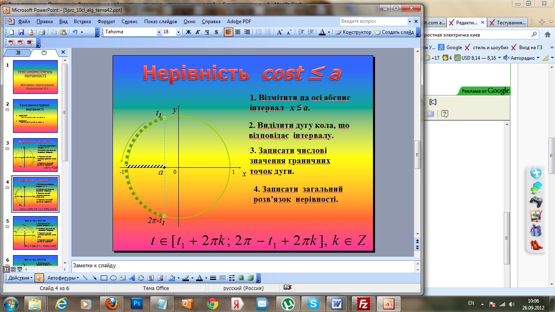This screenshot has height=312, width=555.
Task: Toggle Bold (Ж) formatting
Action: (x=189, y=32)
